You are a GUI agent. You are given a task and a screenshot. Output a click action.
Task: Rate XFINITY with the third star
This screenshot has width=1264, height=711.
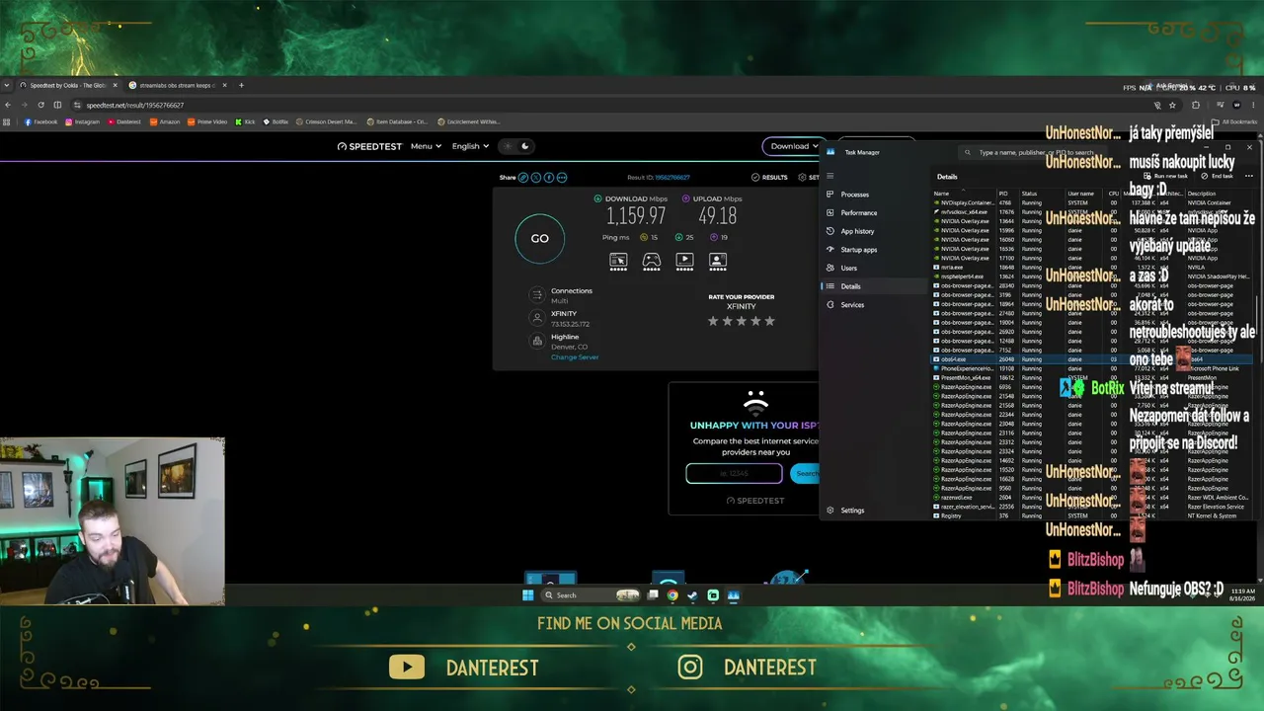[742, 321]
